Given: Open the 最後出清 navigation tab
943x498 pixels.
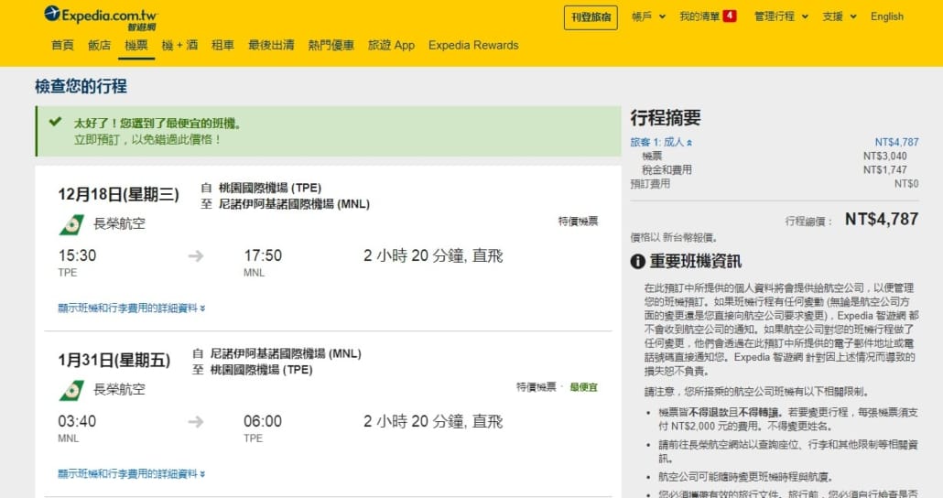Looking at the screenshot, I should pos(271,45).
